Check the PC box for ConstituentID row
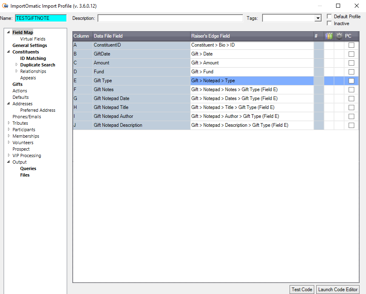 [351, 45]
